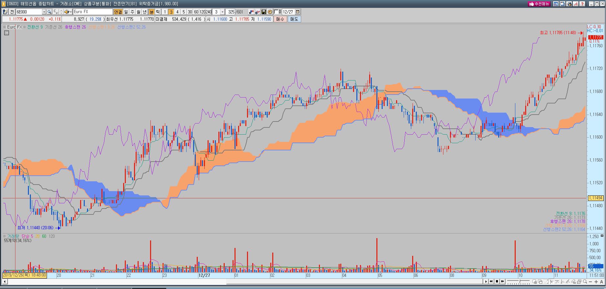The width and height of the screenshot is (606, 289).
Task: Expand the speaker sound icon dropdown arrow
Action: (70, 12)
